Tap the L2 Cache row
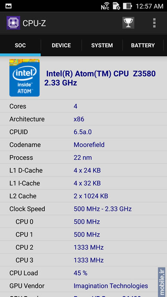Screen dimensions: 167x297 tap(83, 196)
